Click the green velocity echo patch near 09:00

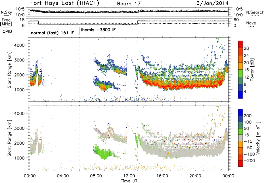(x=104, y=153)
